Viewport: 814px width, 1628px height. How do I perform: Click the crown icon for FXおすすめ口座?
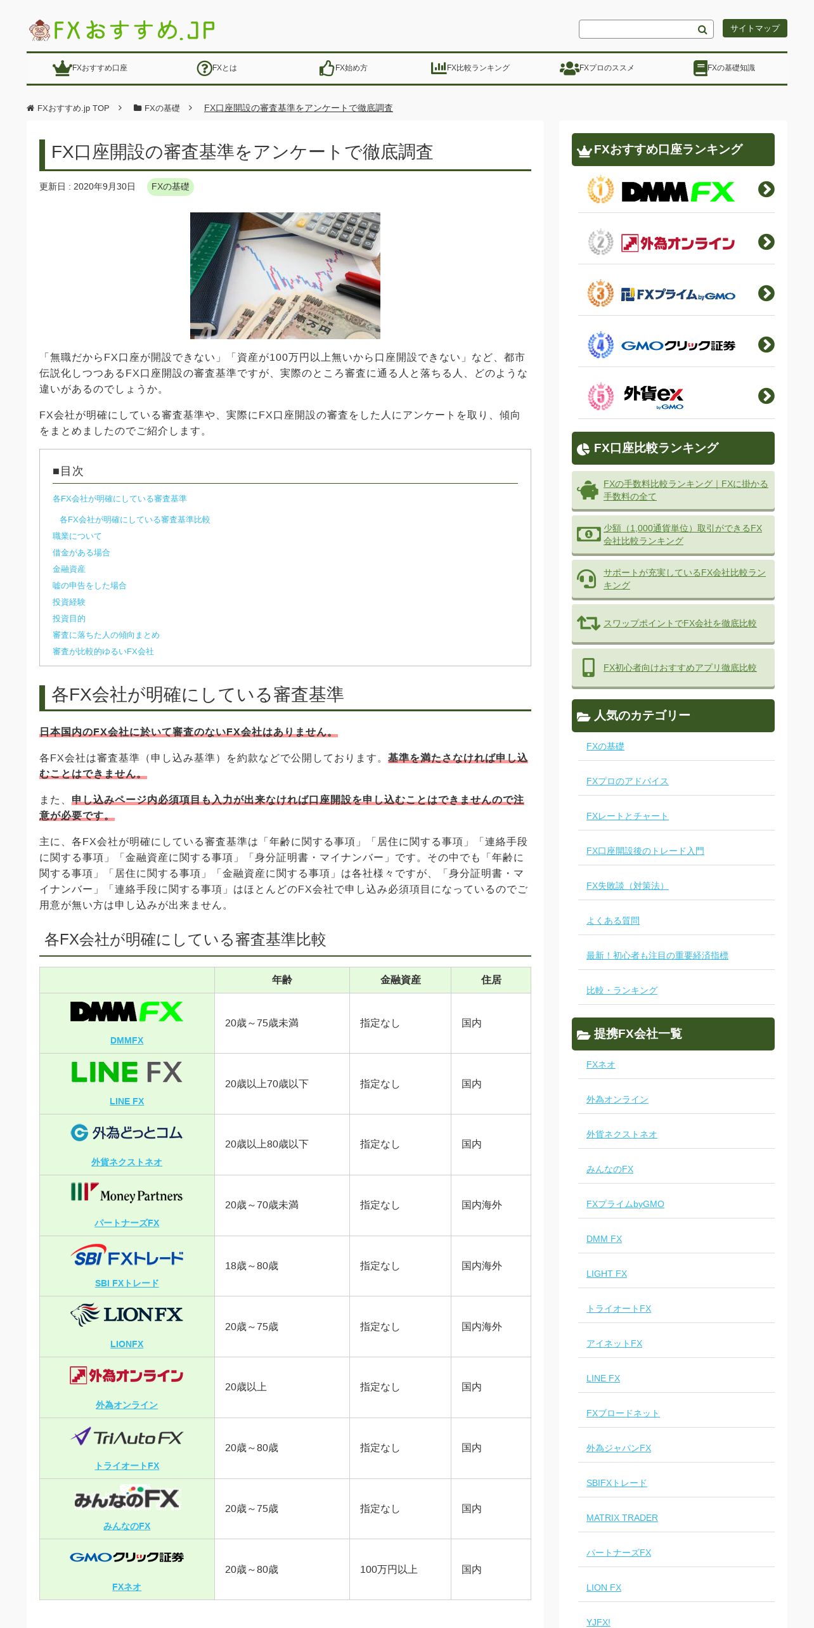click(x=61, y=68)
